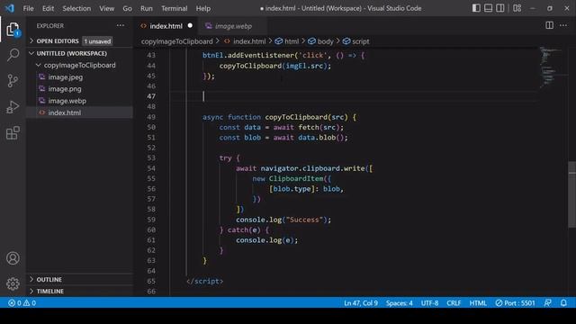Click line number 49 in the gutter
Image resolution: width=576 pixels, height=324 pixels.
click(x=151, y=117)
